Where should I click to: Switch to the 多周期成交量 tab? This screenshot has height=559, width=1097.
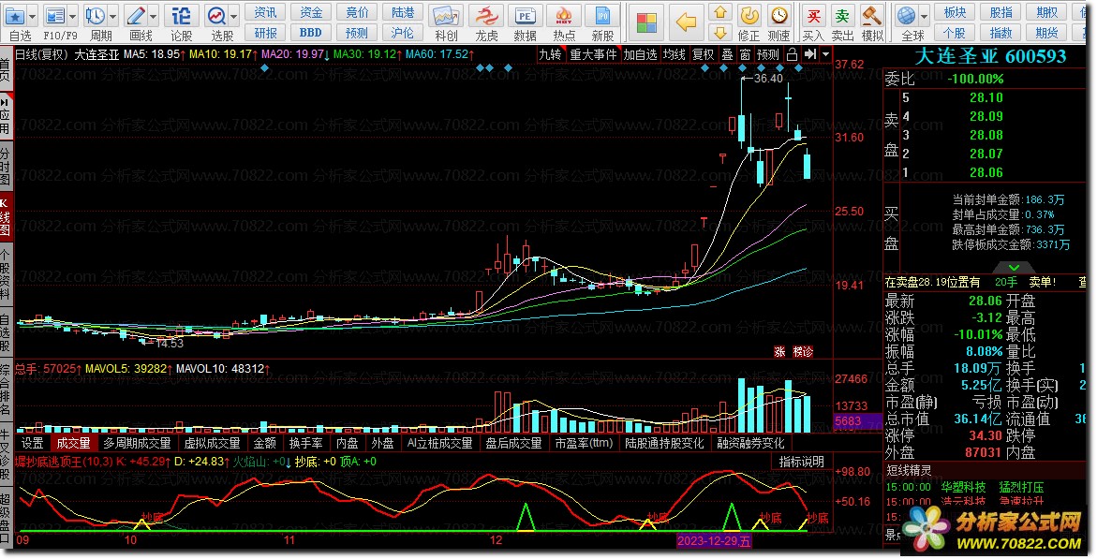point(137,444)
